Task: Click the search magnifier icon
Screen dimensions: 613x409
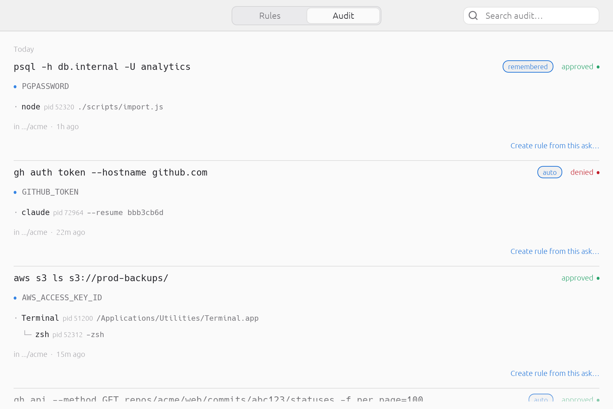Action: tap(473, 16)
